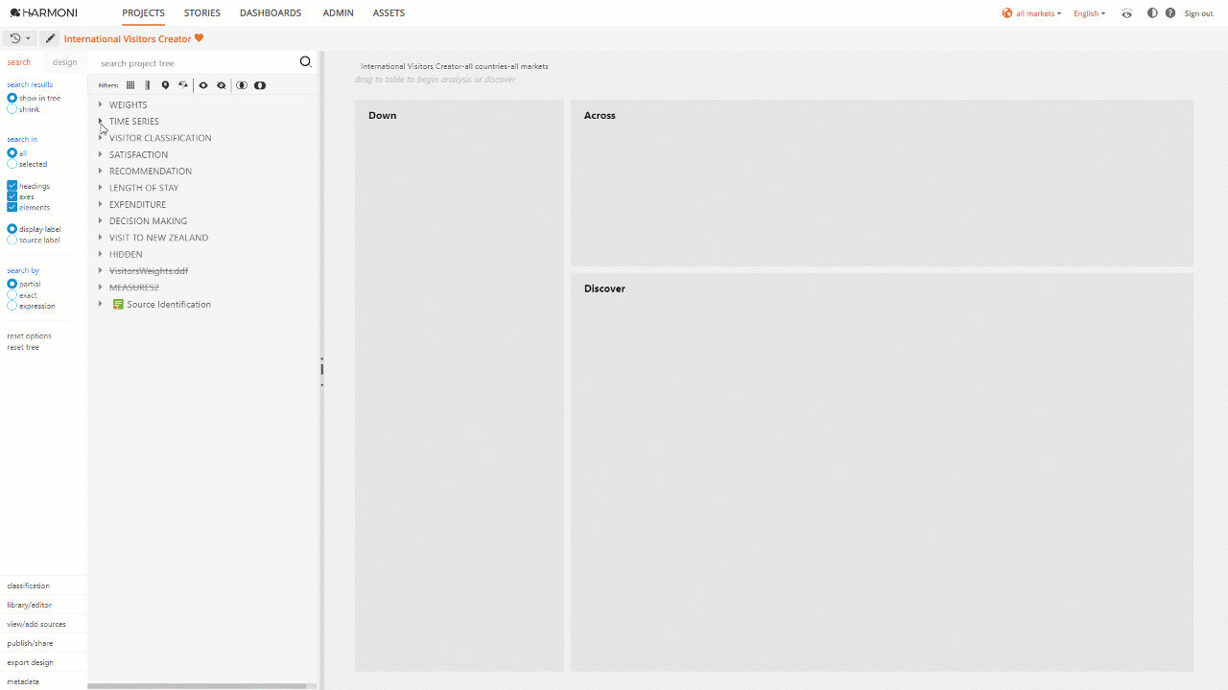Click the horizontal scrollbar under project tree
This screenshot has height=690, width=1228.
click(x=197, y=686)
